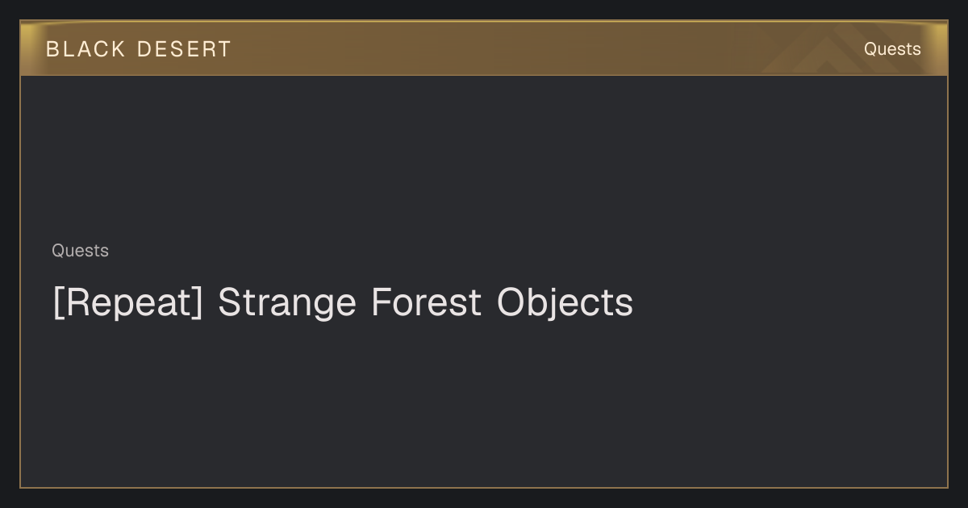Return home via the Black Desert wordmark
968x508 pixels.
coord(138,49)
